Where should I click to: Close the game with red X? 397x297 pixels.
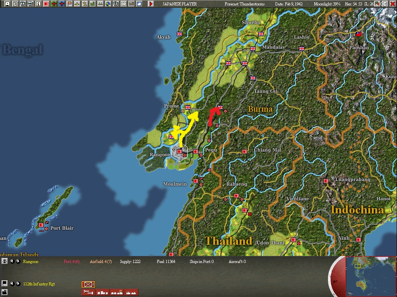click(x=392, y=4)
